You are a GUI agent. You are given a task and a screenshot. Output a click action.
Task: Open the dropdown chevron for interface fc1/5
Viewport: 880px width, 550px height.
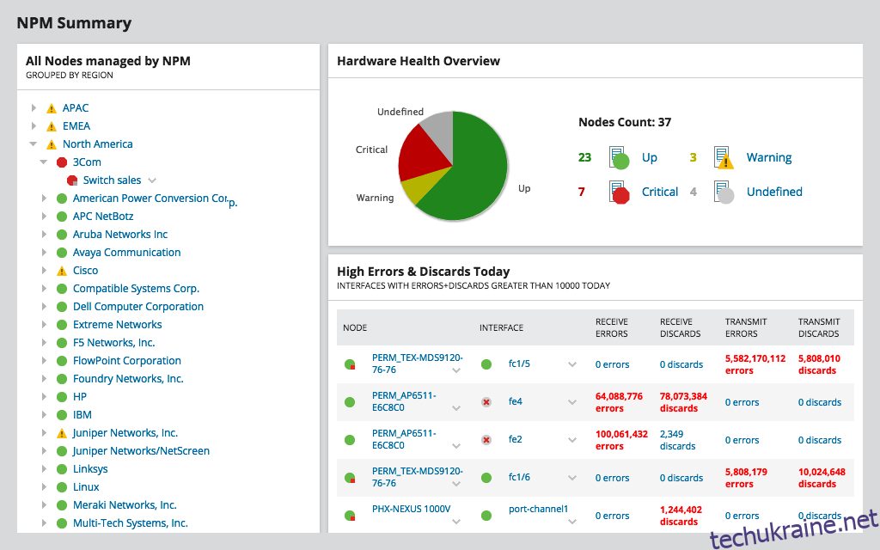click(572, 364)
